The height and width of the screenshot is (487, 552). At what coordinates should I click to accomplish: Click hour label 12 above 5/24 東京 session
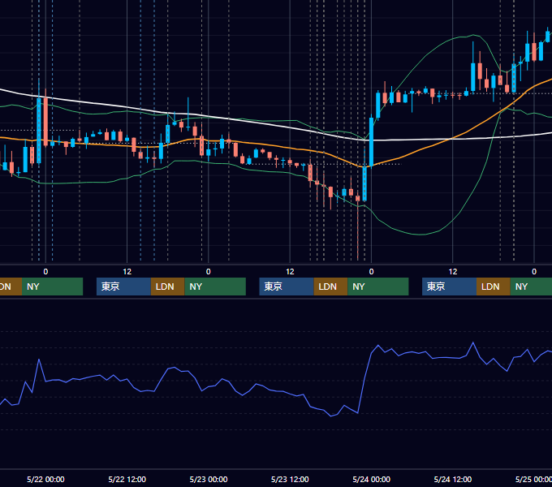coord(453,272)
